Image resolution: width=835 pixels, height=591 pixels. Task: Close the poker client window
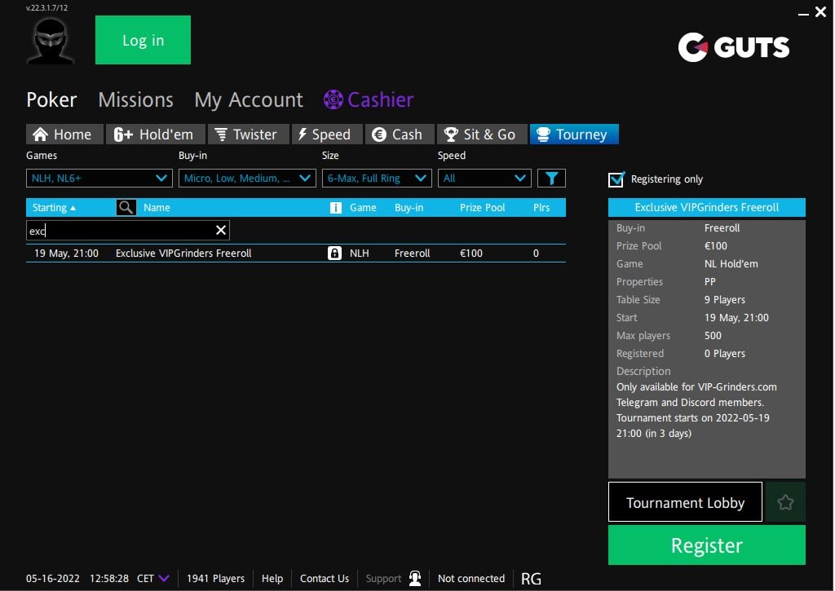pyautogui.click(x=820, y=11)
